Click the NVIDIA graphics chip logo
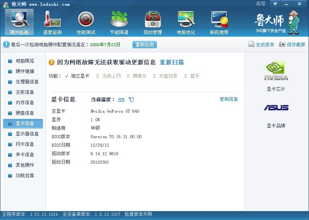This screenshot has height=220, width=309. click(276, 71)
